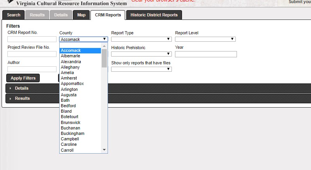Click the Apply Filters button

tap(23, 78)
